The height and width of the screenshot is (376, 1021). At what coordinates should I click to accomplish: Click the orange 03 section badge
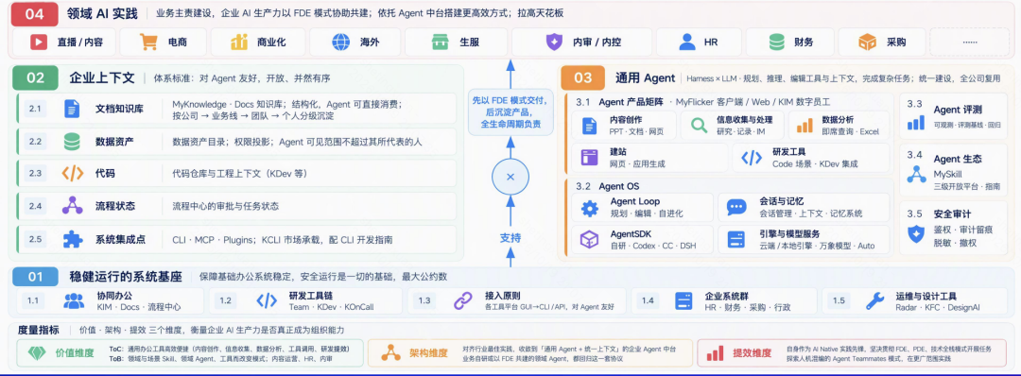pyautogui.click(x=582, y=78)
